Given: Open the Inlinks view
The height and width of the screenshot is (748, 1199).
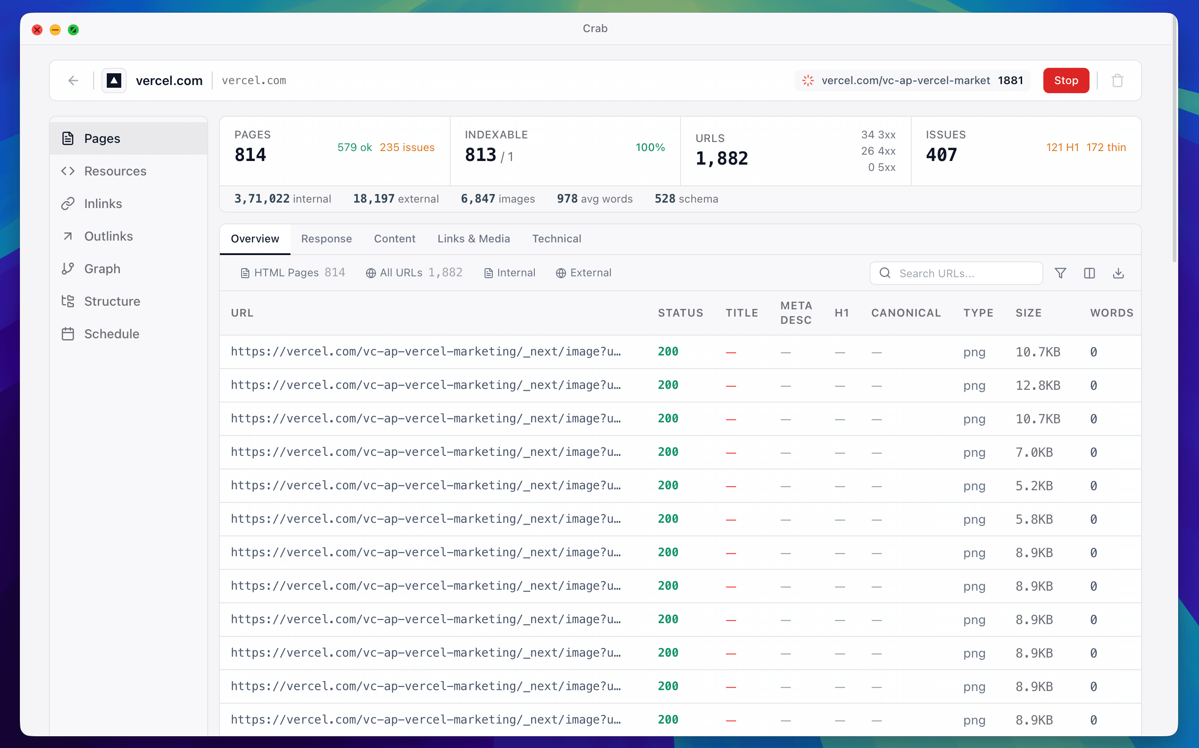Looking at the screenshot, I should pyautogui.click(x=104, y=204).
